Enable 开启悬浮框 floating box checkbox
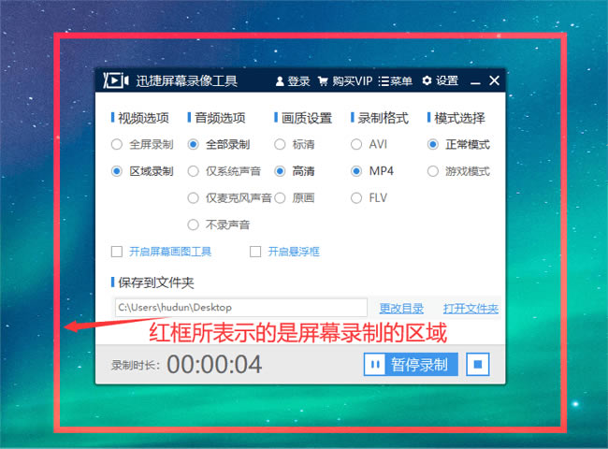 (x=255, y=252)
